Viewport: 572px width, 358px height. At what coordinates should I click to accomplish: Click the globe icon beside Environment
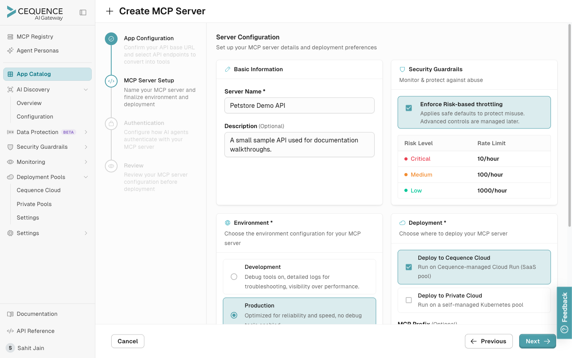(228, 223)
